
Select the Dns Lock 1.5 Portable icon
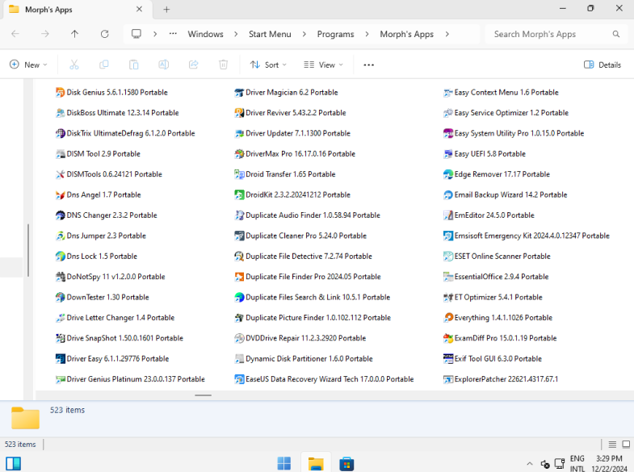click(61, 257)
